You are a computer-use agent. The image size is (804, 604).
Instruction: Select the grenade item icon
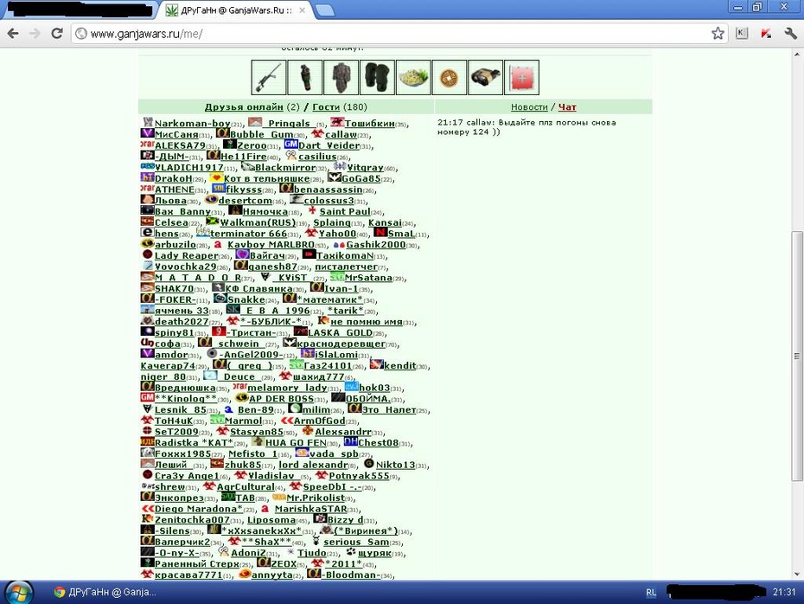click(305, 78)
